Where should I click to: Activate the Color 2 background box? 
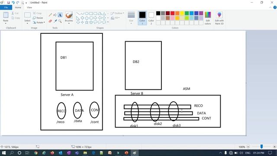(151, 18)
